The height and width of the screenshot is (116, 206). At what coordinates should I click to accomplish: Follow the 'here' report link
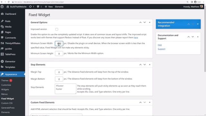click(x=136, y=38)
